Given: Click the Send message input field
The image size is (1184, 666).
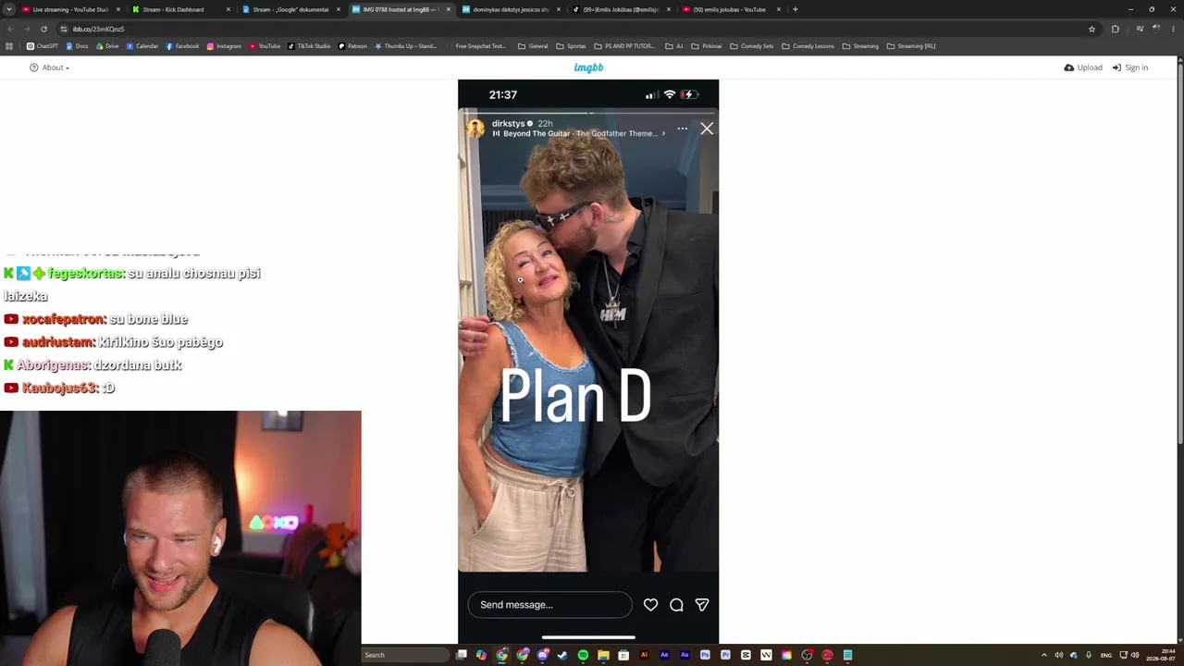Looking at the screenshot, I should [x=550, y=605].
